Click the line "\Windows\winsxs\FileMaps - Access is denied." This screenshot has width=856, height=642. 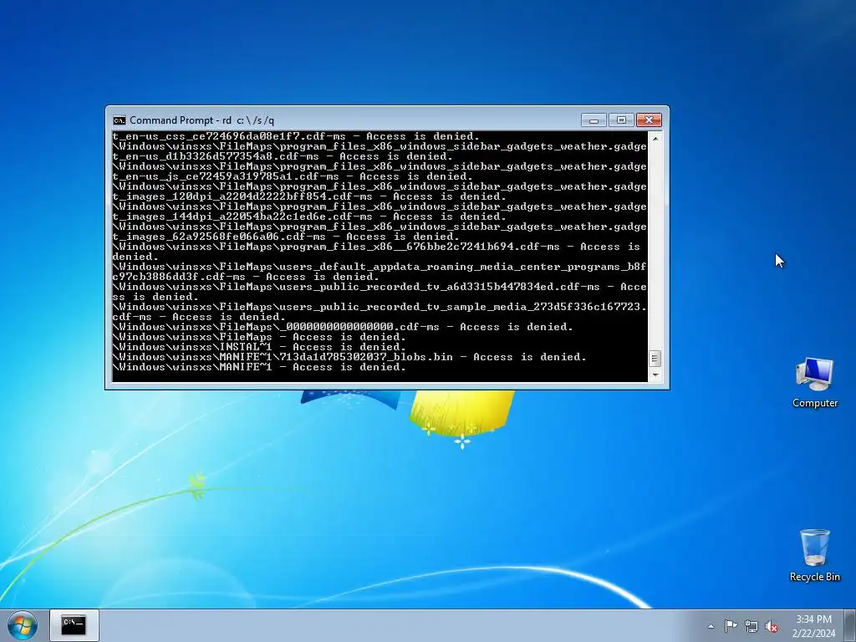(x=259, y=337)
